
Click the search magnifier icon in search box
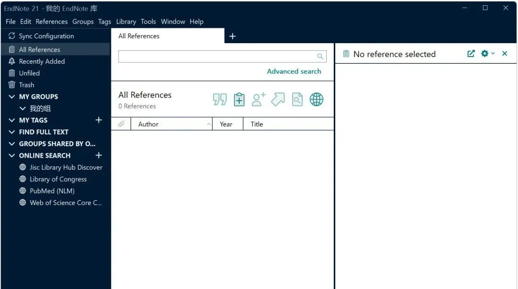coord(320,57)
